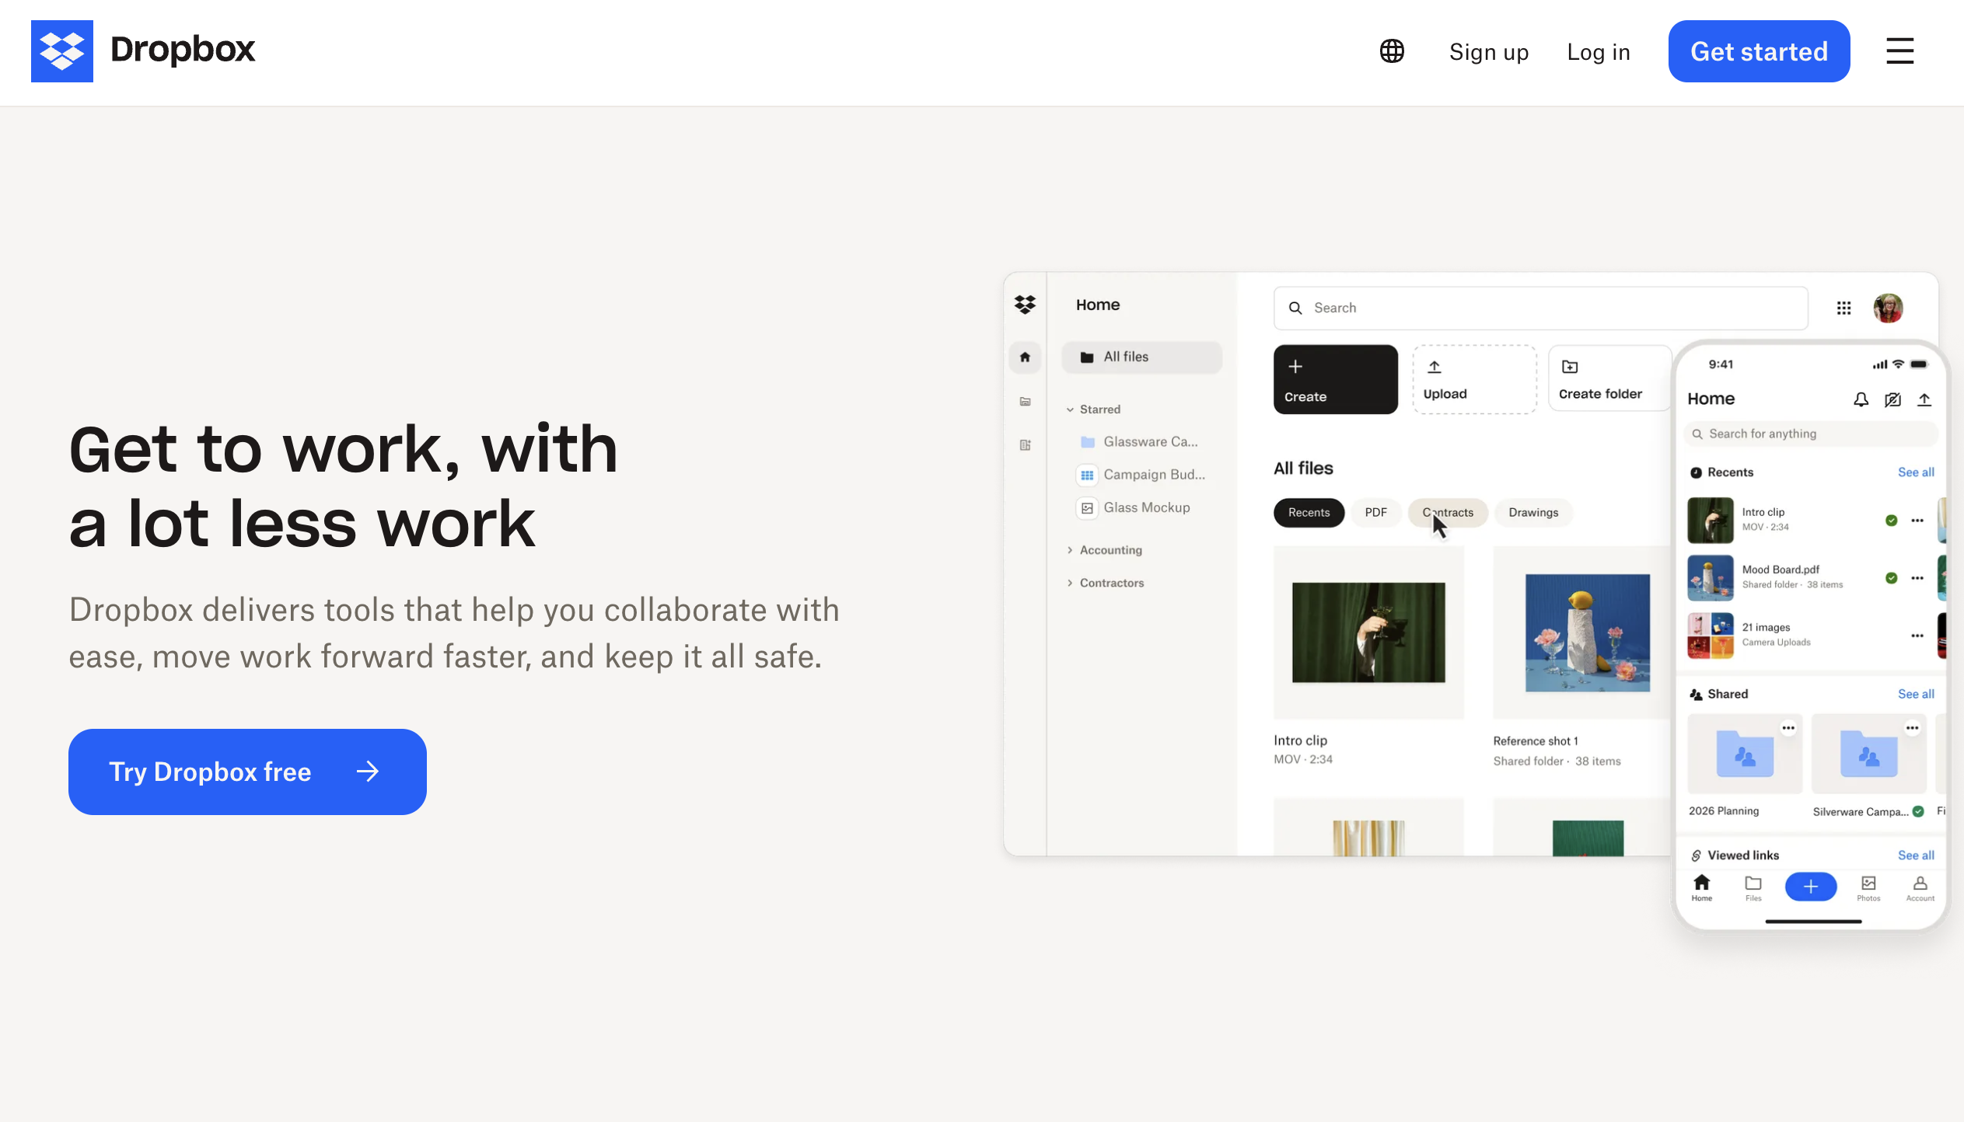
Task: Tap the blue plus button in the phone nav
Action: tap(1811, 886)
